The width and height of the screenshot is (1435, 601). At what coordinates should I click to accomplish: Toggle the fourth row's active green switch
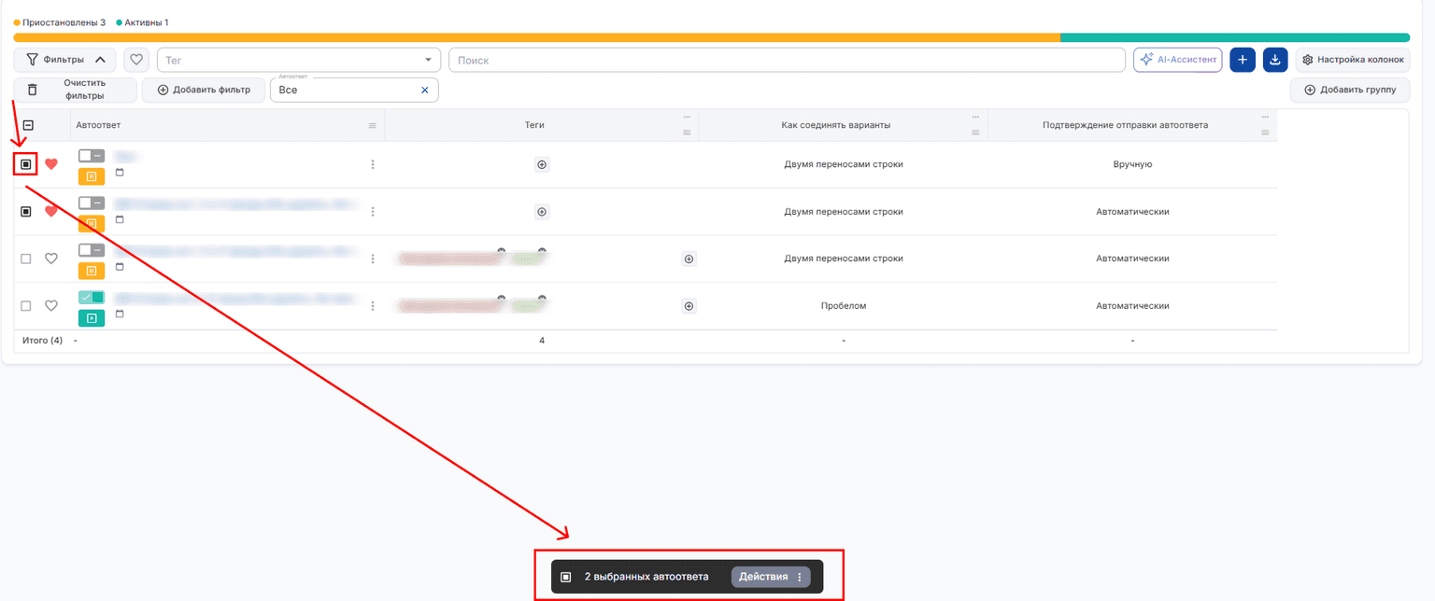(92, 297)
